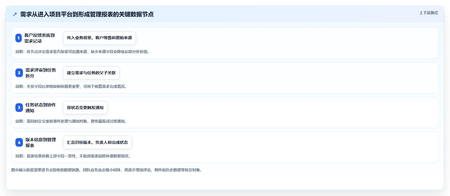Image resolution: width=450 pixels, height=196 pixels.
Task: Click the 客户反馈系统到需求记录 step title
Action: (x=39, y=38)
